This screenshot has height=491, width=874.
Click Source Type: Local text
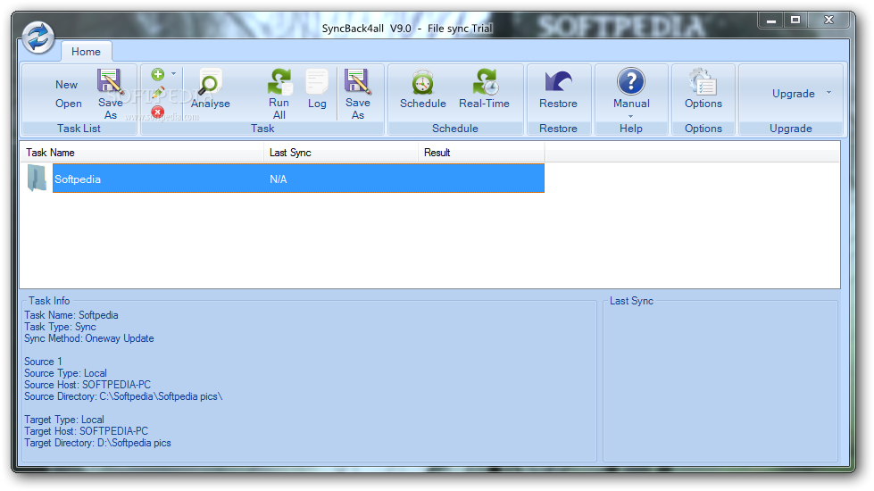[x=66, y=373]
